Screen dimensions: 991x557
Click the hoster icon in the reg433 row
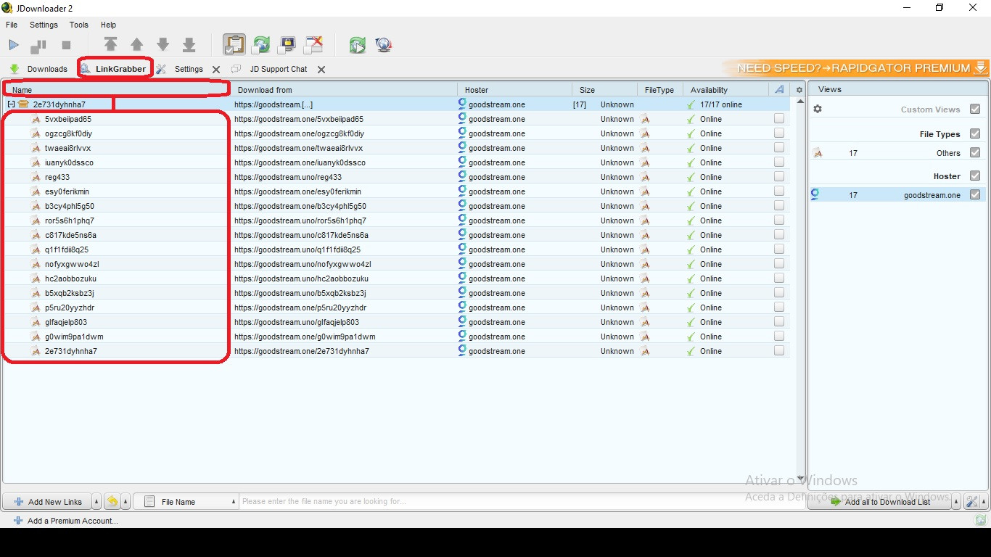click(x=462, y=176)
